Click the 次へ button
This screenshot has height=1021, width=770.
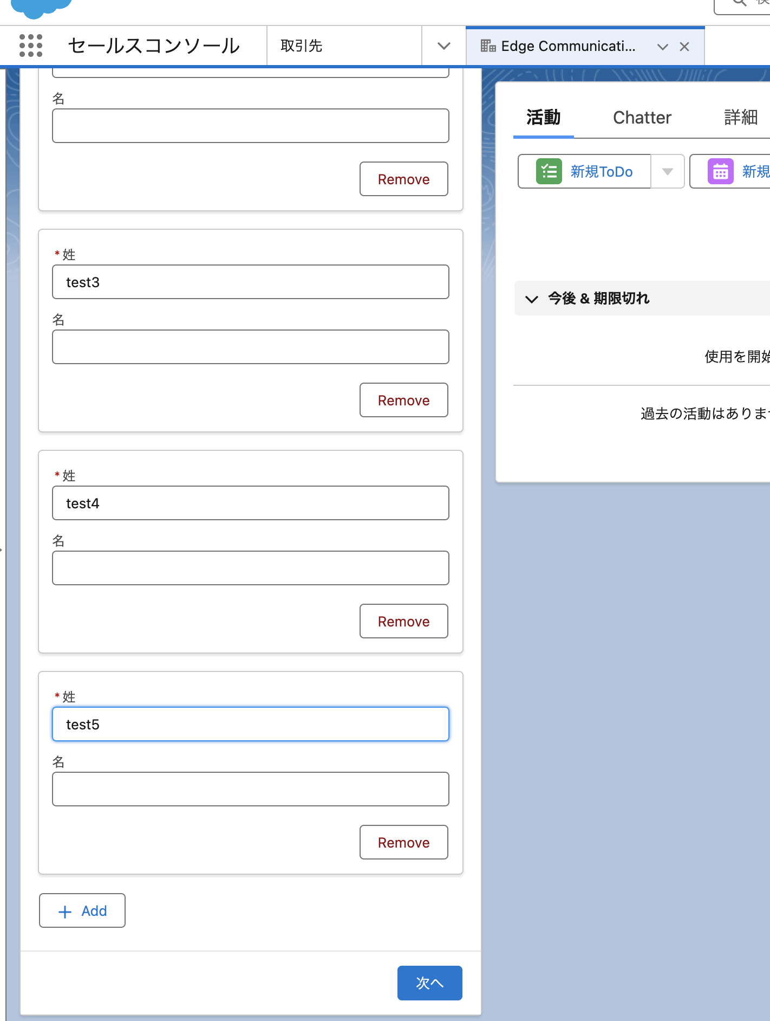click(x=430, y=983)
